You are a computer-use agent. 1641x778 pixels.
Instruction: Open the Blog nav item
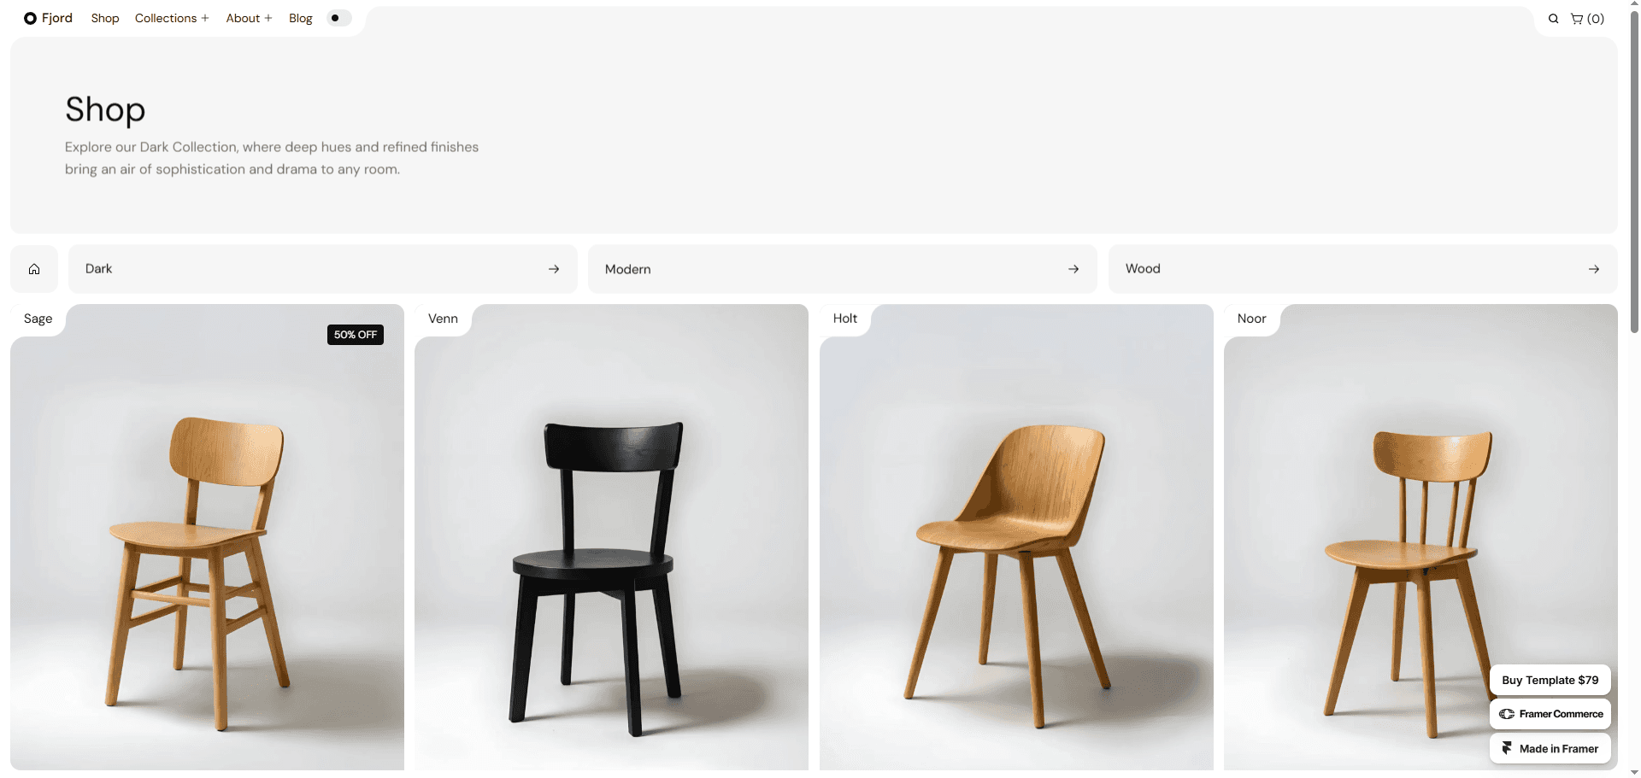[x=301, y=18]
